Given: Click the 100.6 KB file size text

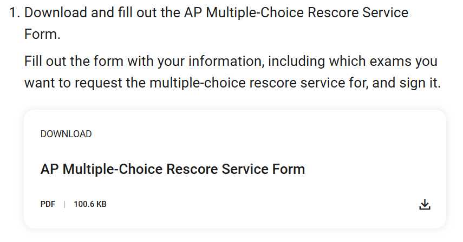Looking at the screenshot, I should point(90,204).
